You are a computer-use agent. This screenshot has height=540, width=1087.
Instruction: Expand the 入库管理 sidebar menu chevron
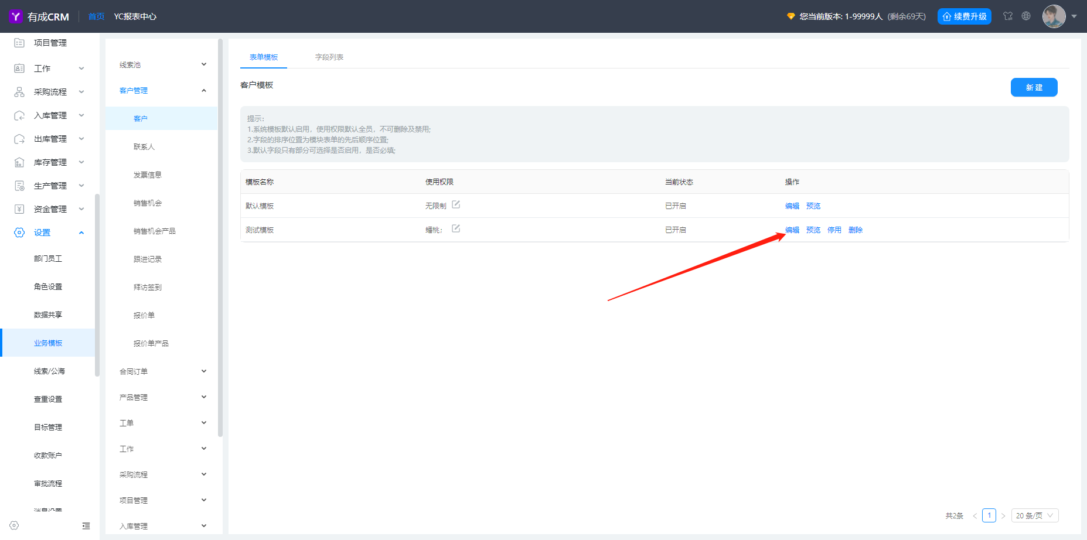(81, 115)
